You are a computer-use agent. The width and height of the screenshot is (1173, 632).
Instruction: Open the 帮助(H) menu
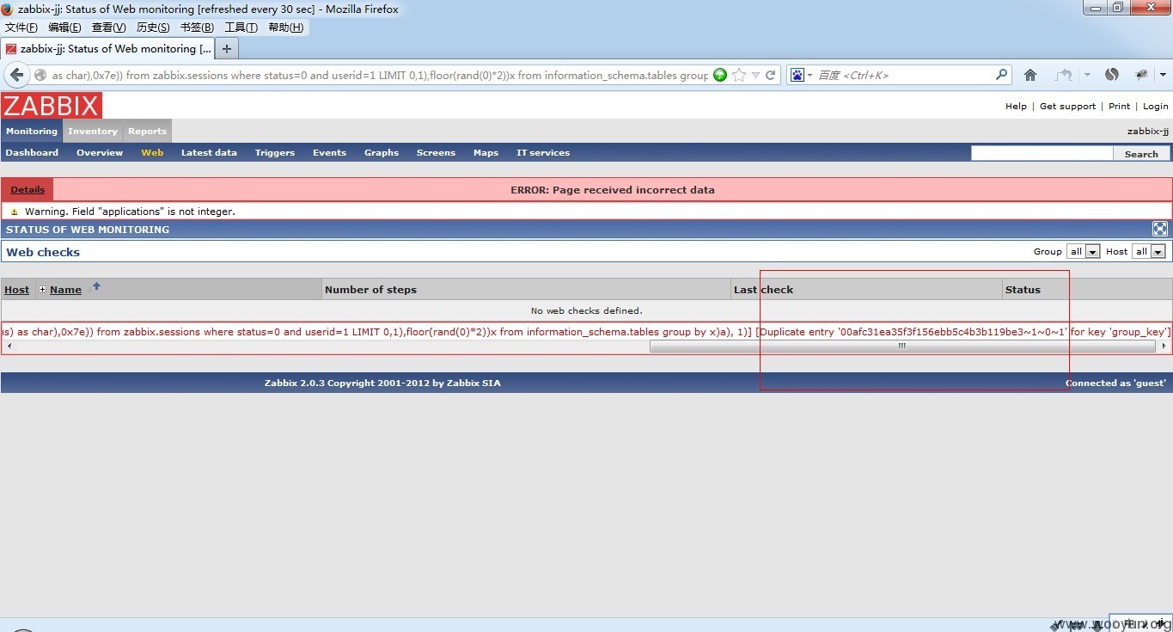(x=285, y=28)
